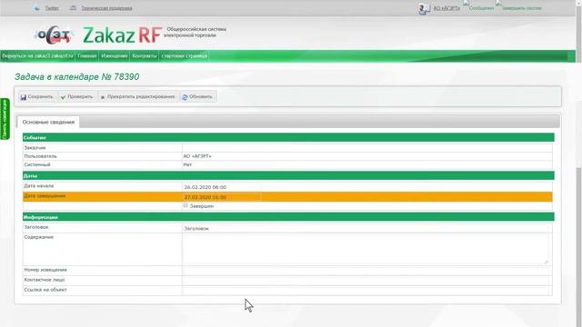The height and width of the screenshot is (327, 582).
Task: Open Вернуться на zakaz3 zakazrf.ru menu item
Action: (37, 56)
